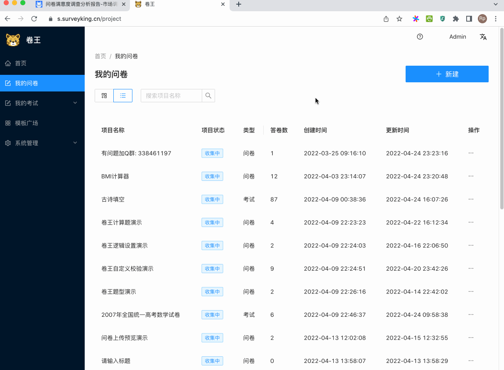Screen dimensions: 504x370
Task: Click the browser back arrow
Action: pos(7,19)
